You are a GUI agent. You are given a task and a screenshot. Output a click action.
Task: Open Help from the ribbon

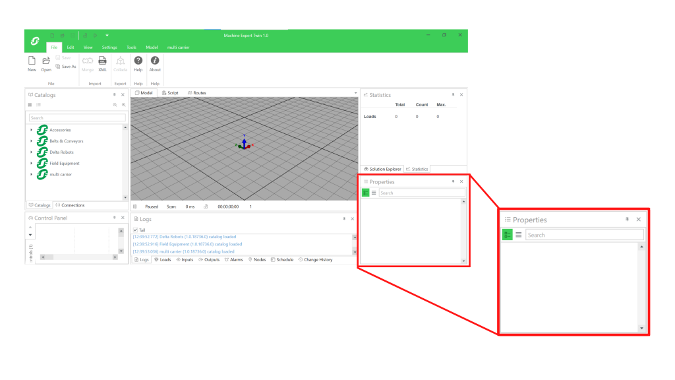click(x=138, y=64)
